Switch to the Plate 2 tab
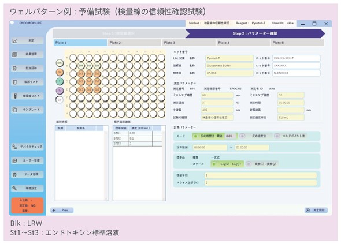This screenshot has height=244, width=341. (x=135, y=43)
